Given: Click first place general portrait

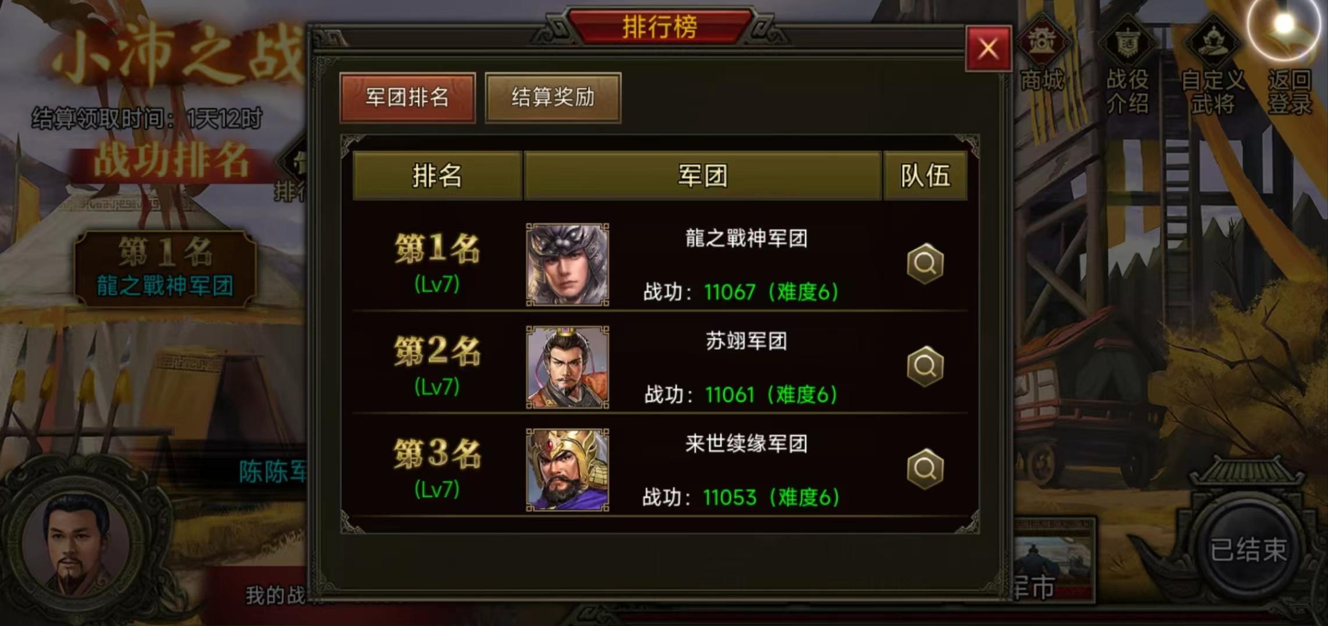Looking at the screenshot, I should coord(568,264).
